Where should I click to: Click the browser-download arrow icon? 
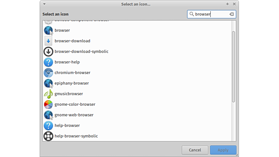click(48, 41)
